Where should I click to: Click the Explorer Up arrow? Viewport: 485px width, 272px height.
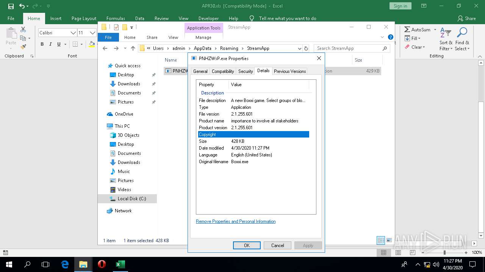[133, 48]
